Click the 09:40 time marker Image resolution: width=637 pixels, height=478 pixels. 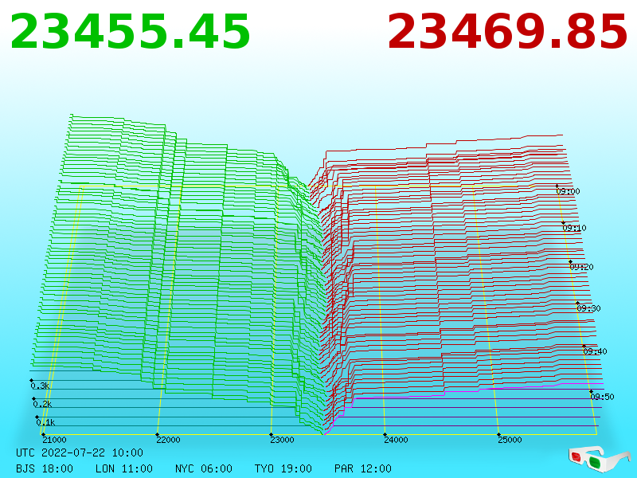coord(595,351)
